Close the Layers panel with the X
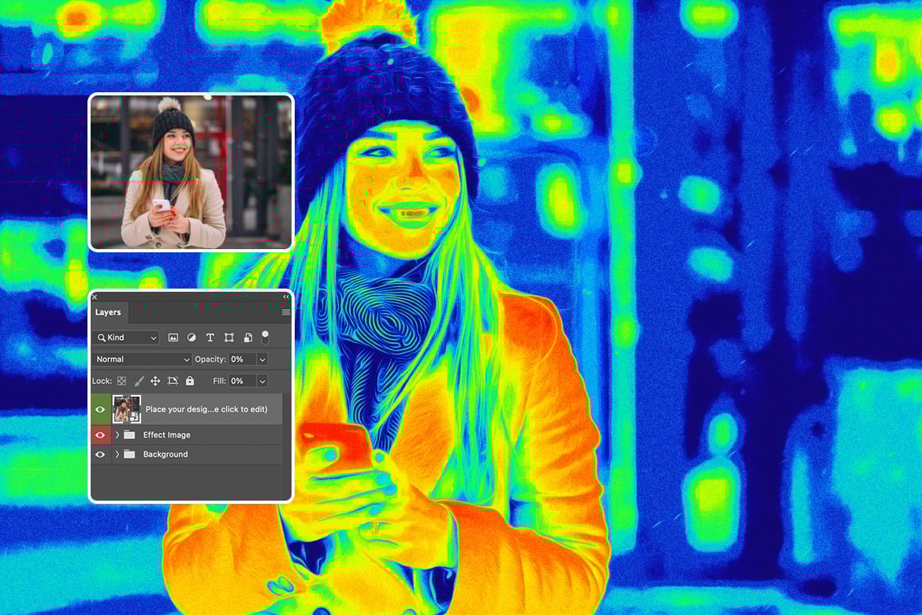Viewport: 922px width, 615px height. 95,297
